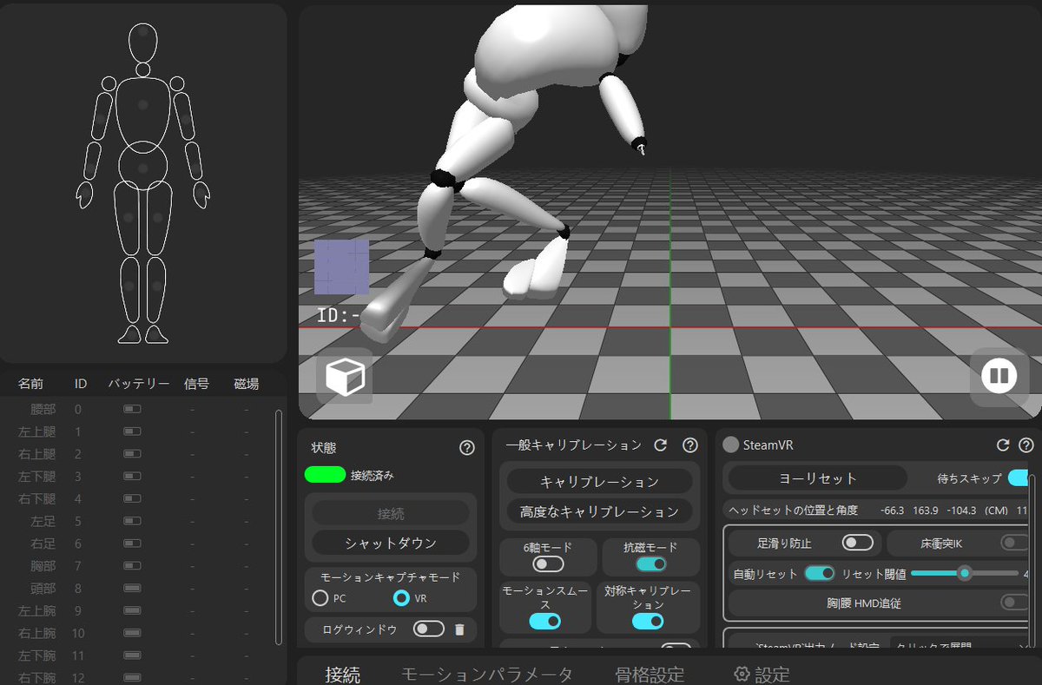Open the 設定 tab
This screenshot has height=685, width=1042.
coord(762,675)
